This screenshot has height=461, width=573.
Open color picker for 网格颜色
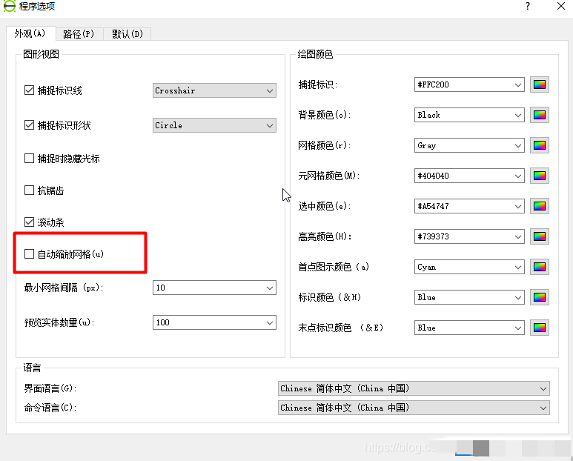coord(539,145)
